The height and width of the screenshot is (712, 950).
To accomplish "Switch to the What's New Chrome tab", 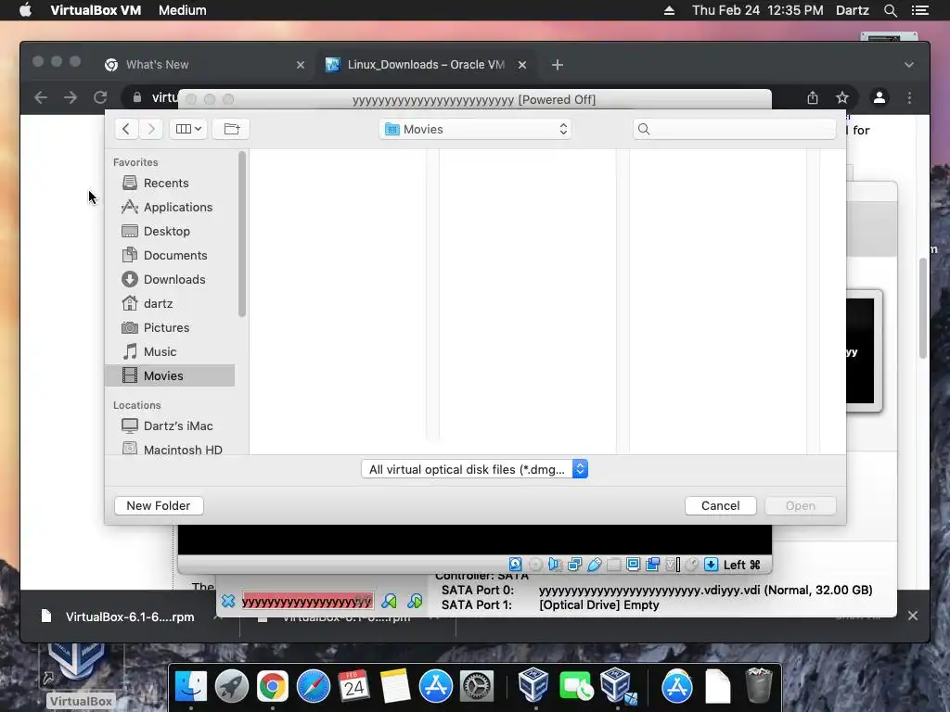I will pos(203,65).
